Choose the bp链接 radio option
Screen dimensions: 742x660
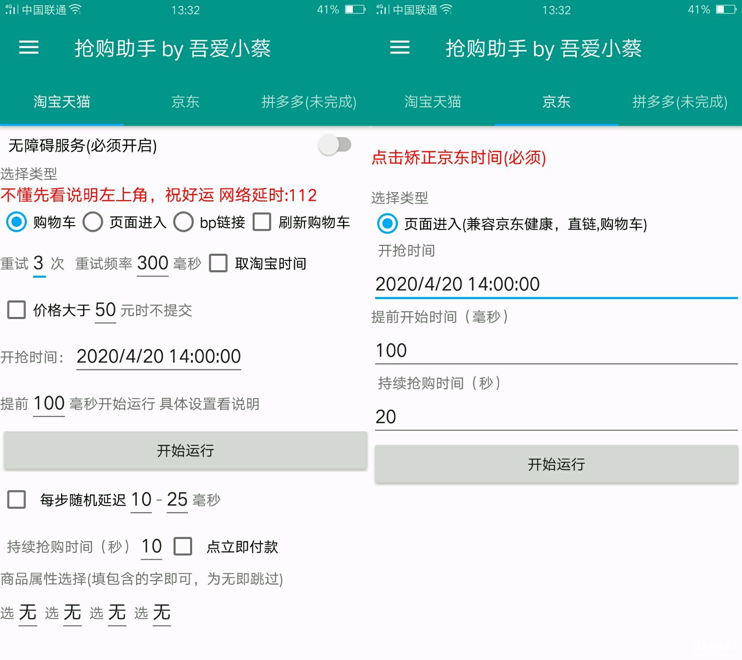(183, 222)
